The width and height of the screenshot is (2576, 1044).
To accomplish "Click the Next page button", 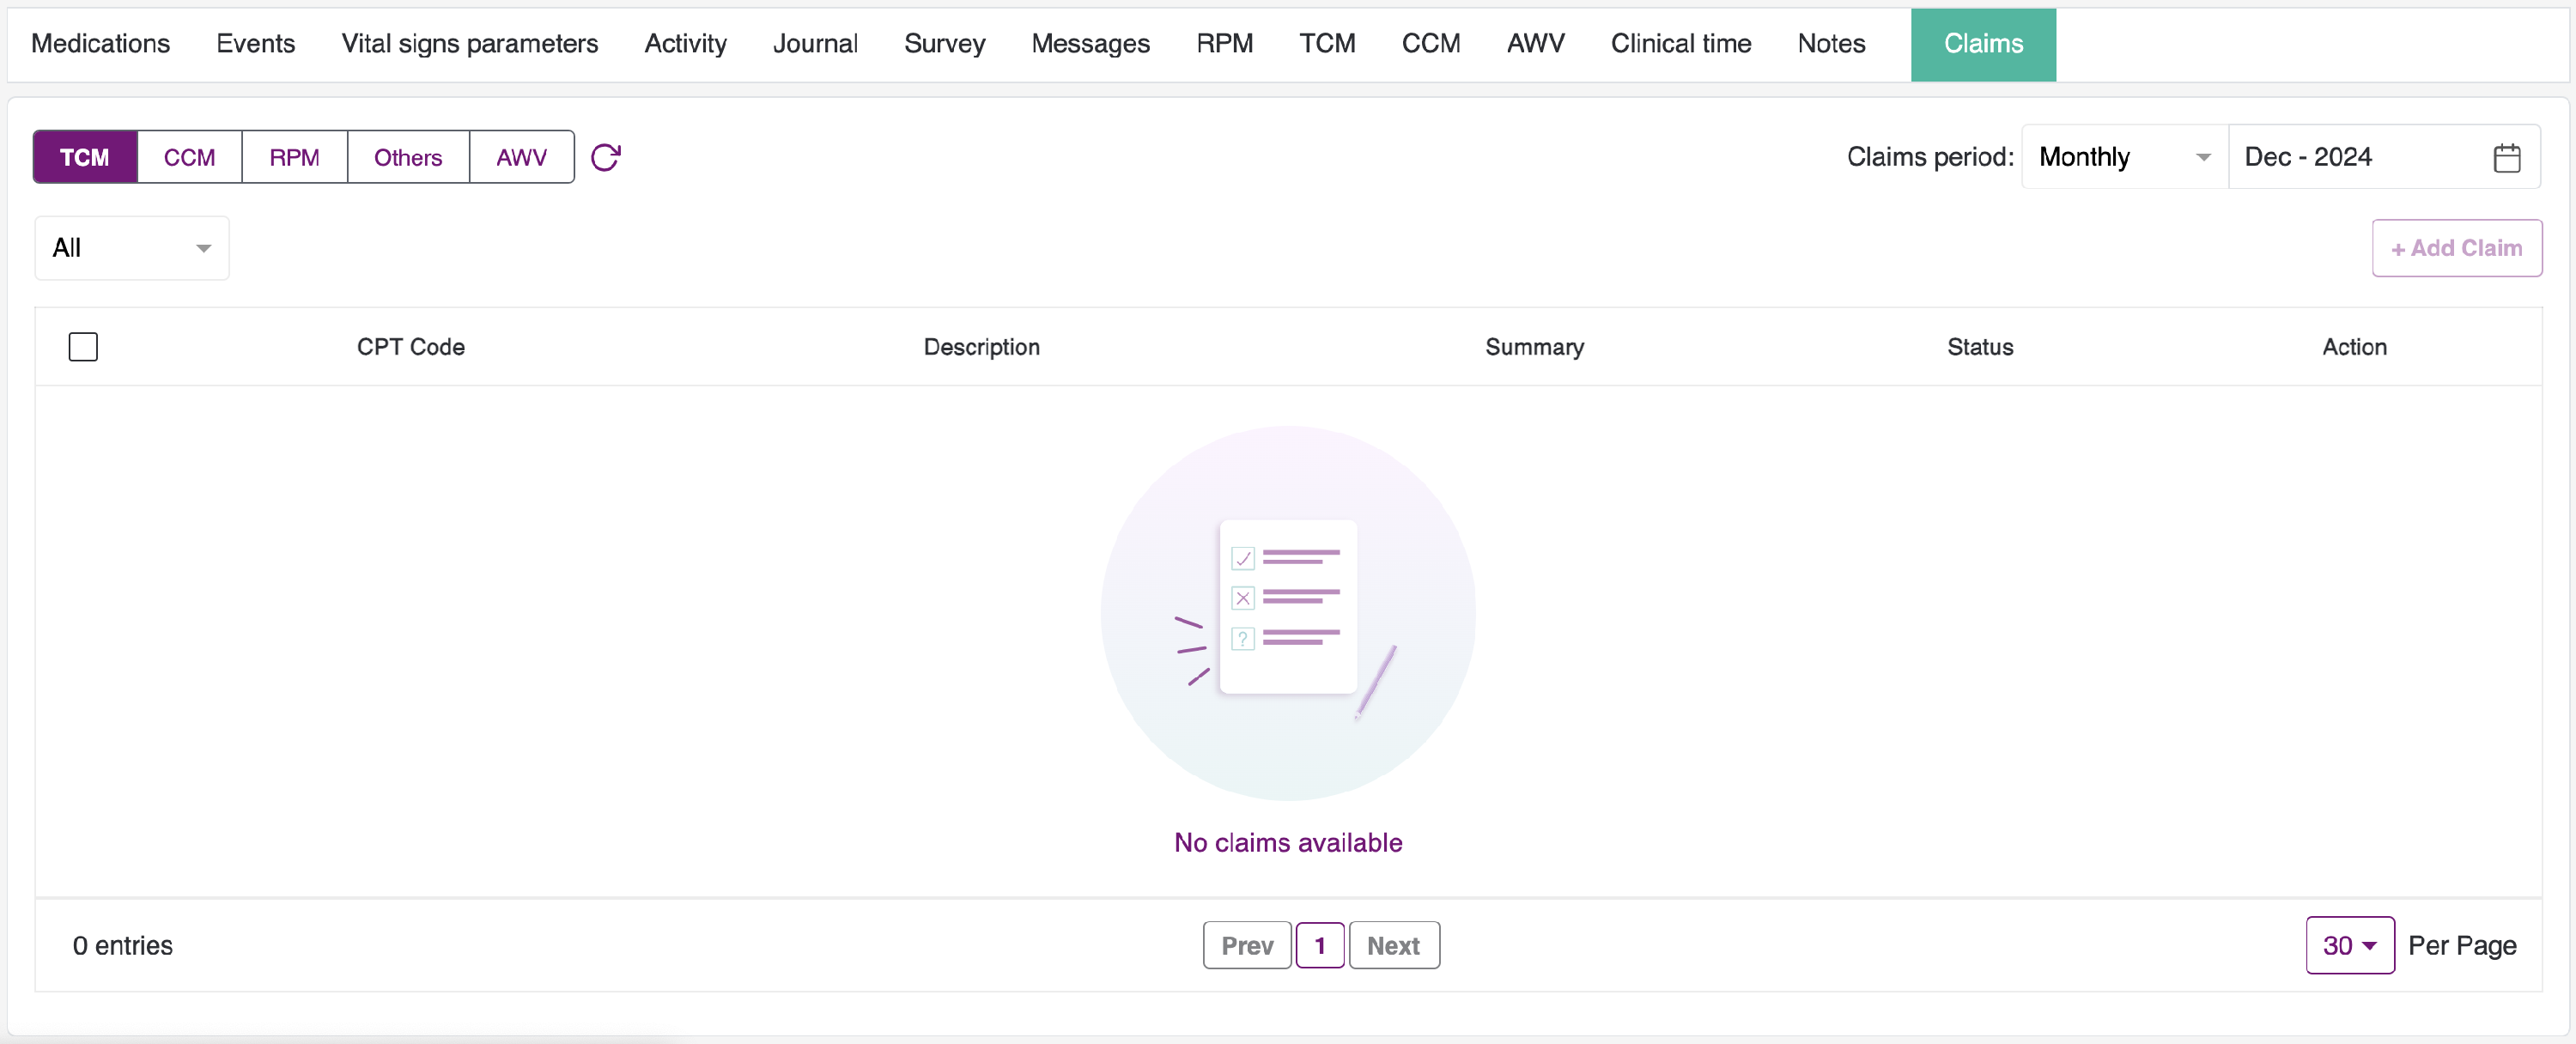I will (1393, 945).
